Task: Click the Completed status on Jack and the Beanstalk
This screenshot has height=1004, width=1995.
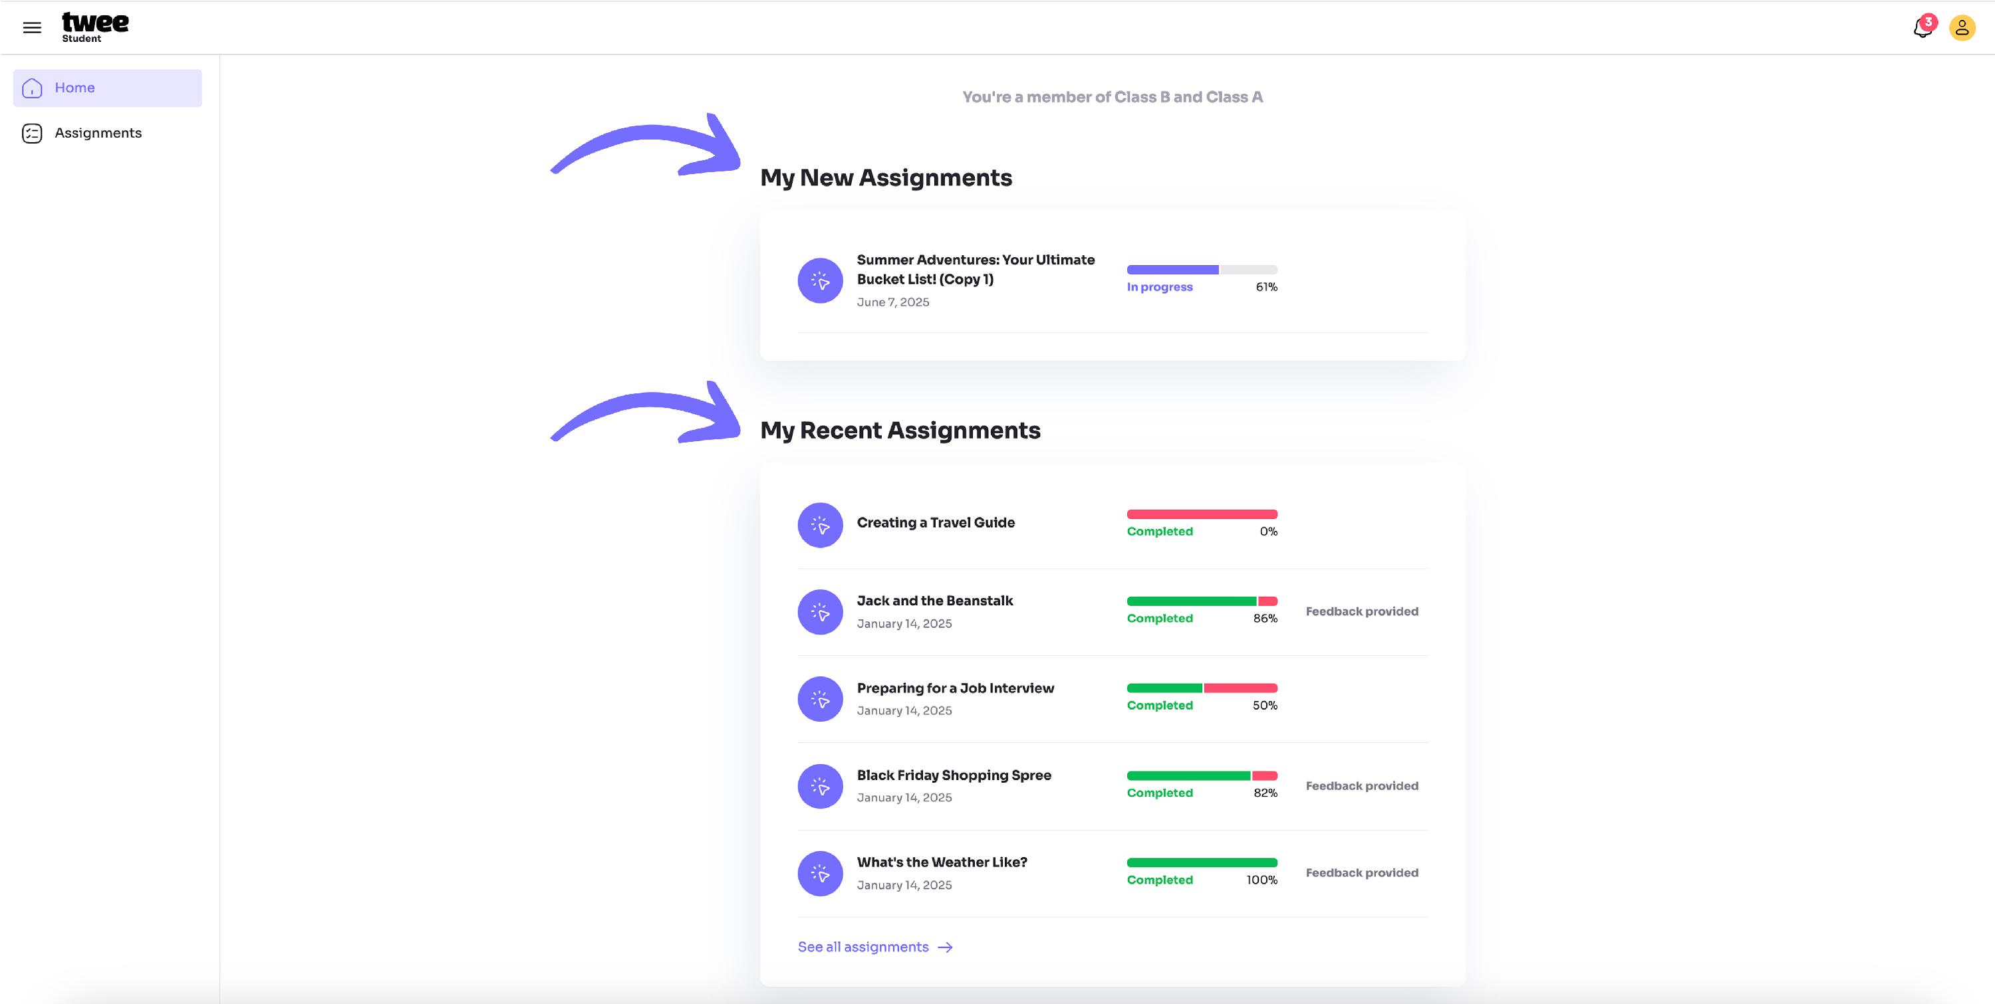Action: pyautogui.click(x=1159, y=619)
